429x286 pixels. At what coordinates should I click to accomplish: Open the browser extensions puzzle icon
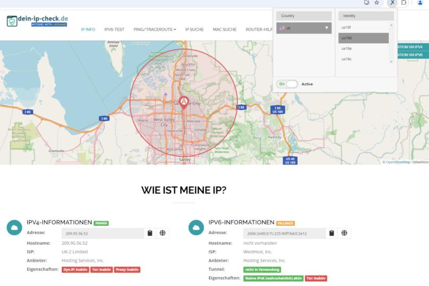coord(403,3)
